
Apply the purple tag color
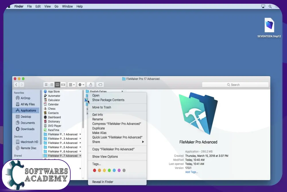pos(119,171)
